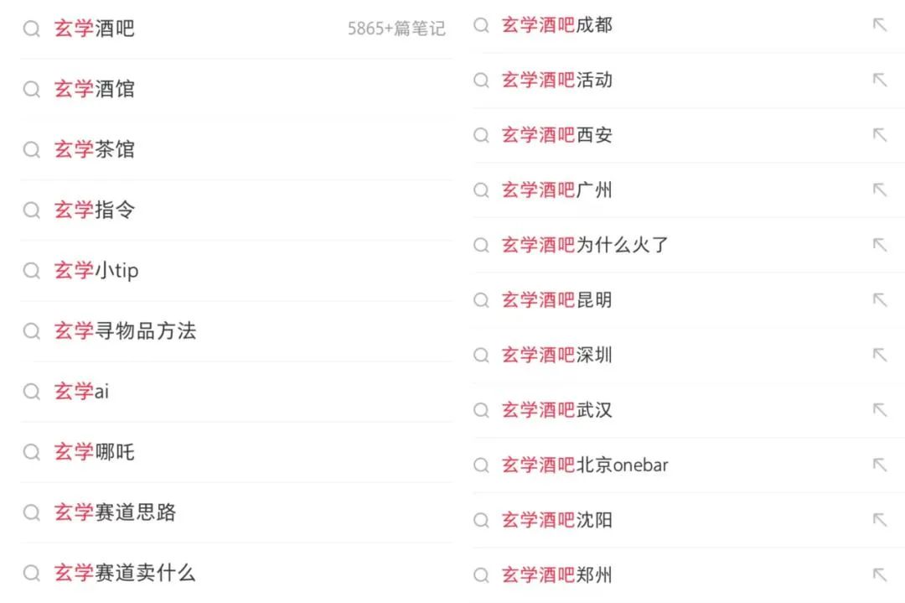The height and width of the screenshot is (603, 905).
Task: Click the search icon beside 玄学酒吧
Action: pyautogui.click(x=32, y=29)
